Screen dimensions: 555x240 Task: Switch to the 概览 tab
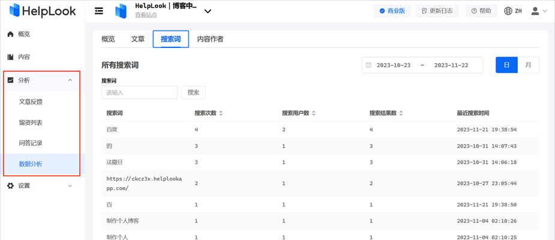click(109, 39)
